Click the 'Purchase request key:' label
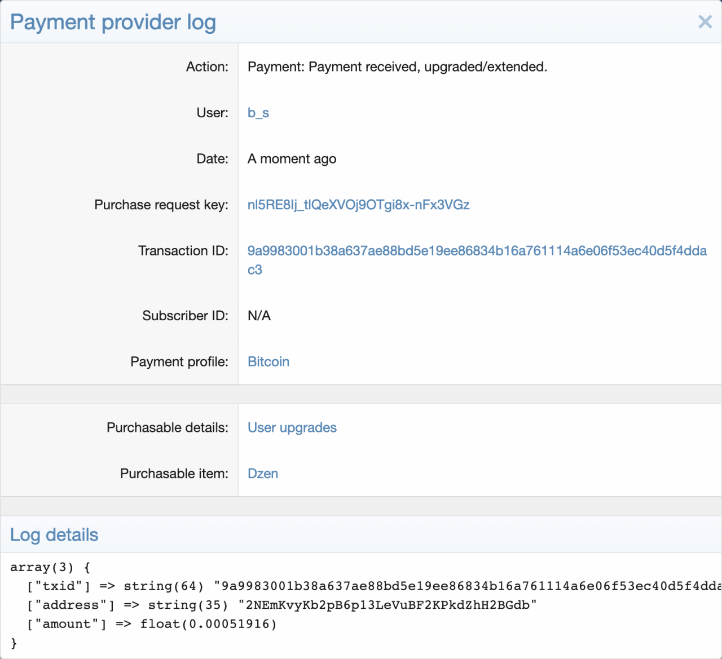This screenshot has height=659, width=722. click(x=161, y=205)
